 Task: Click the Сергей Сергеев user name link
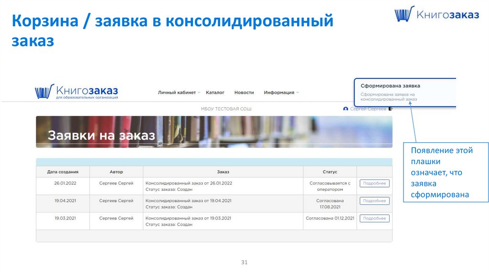tap(368, 109)
